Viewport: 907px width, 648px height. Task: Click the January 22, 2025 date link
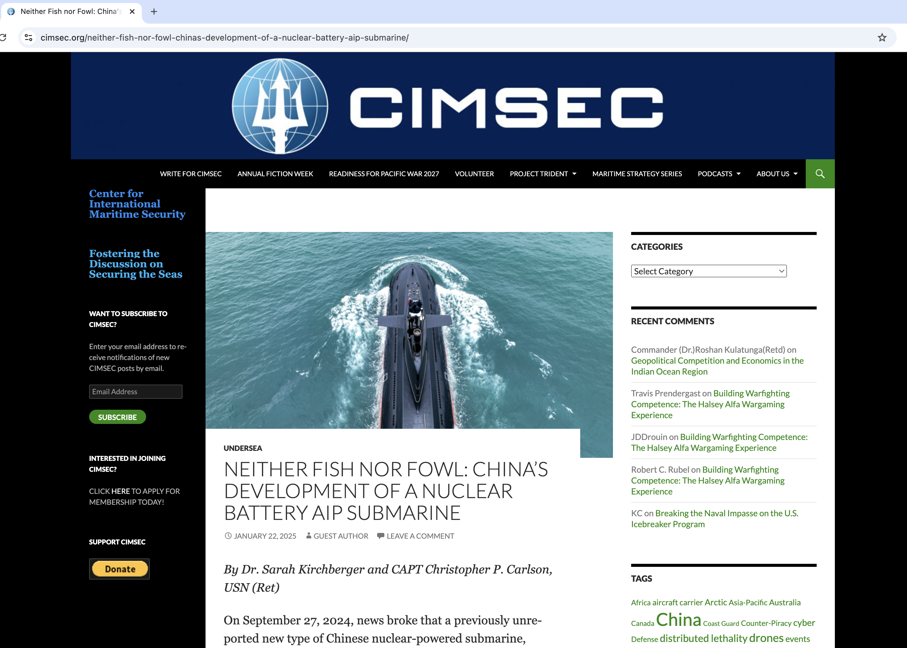click(x=265, y=536)
